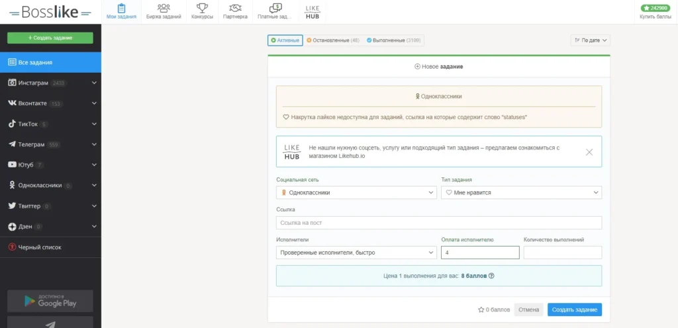Viewport: 678px width, 328px height.
Task: Open Конкурсы trophy icon
Action: click(x=202, y=8)
